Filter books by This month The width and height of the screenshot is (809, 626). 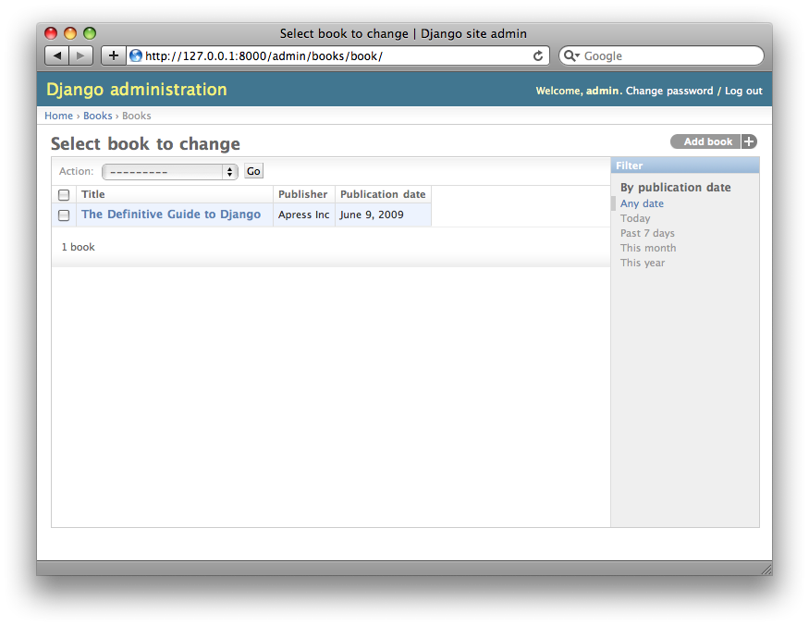(x=648, y=248)
